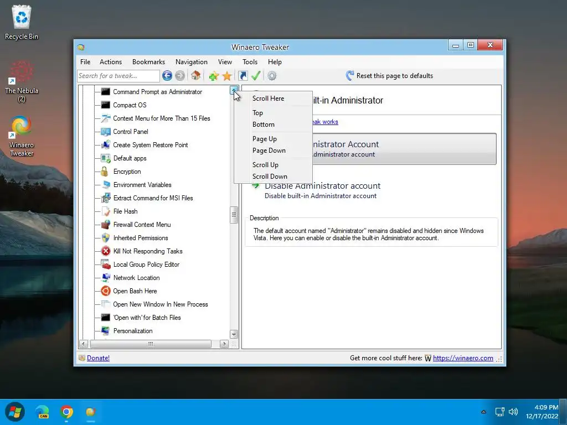Click the Back navigation arrow icon
This screenshot has width=567, height=425.
click(167, 75)
